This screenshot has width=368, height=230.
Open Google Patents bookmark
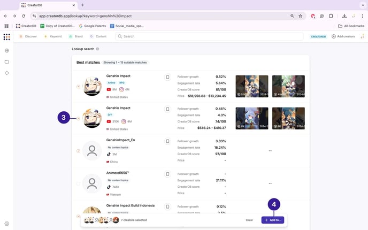click(x=93, y=26)
